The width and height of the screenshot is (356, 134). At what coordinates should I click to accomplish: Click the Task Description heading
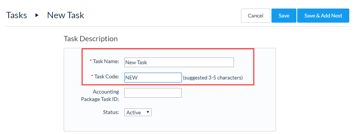pyautogui.click(x=90, y=39)
